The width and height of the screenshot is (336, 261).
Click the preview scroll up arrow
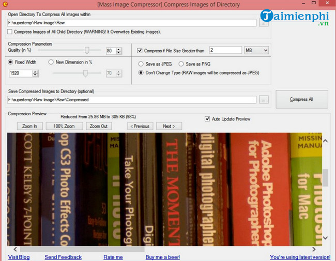coord(325,141)
